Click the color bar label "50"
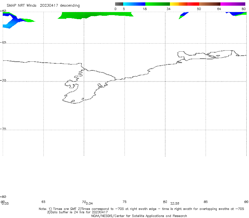Screen dimensions: 249x218 coord(199,9)
